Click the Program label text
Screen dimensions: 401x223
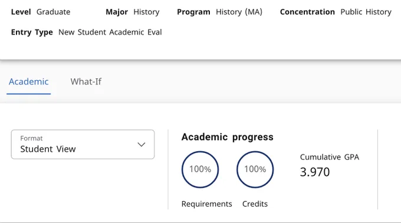[193, 12]
